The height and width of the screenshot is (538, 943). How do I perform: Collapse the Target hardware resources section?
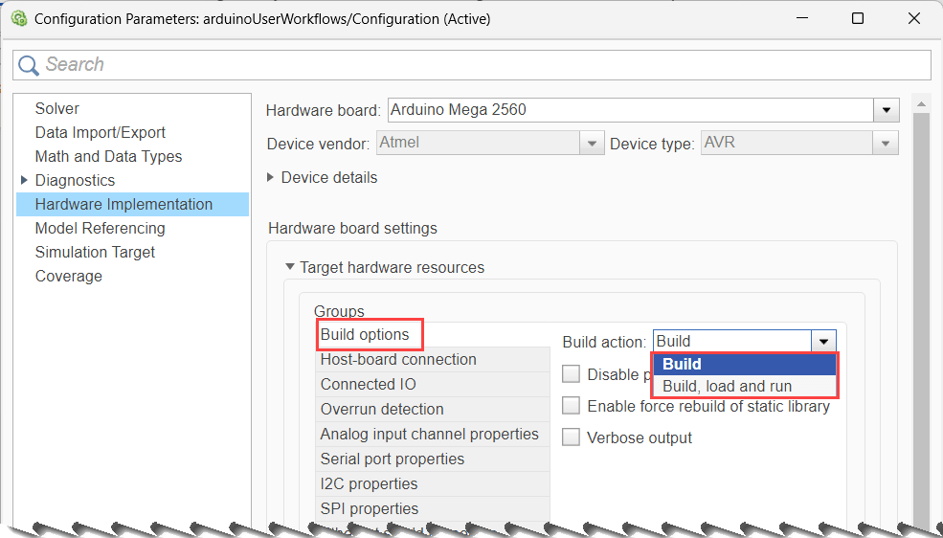pos(290,268)
